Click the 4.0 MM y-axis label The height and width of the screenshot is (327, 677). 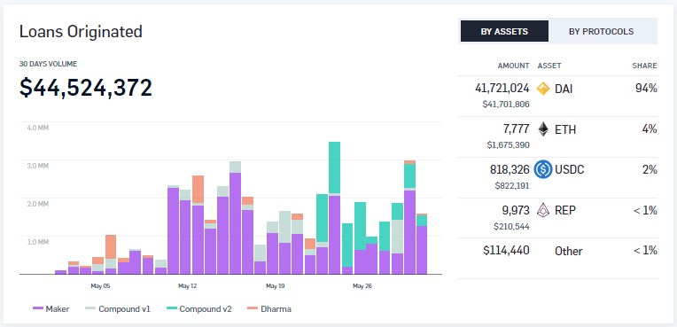[x=38, y=128]
